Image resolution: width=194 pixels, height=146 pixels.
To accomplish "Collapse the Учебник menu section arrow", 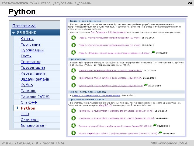I will tap(13, 33).
